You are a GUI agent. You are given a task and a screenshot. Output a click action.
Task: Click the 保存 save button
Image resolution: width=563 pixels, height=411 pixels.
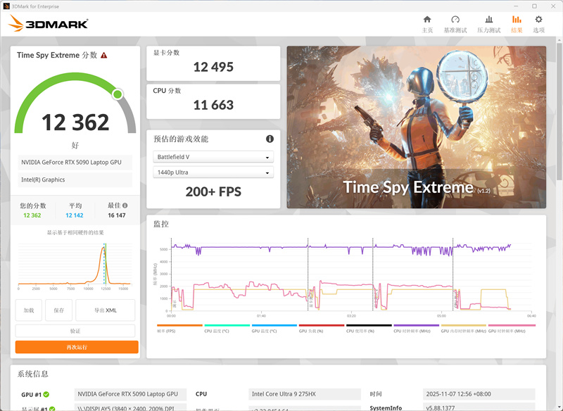point(59,310)
